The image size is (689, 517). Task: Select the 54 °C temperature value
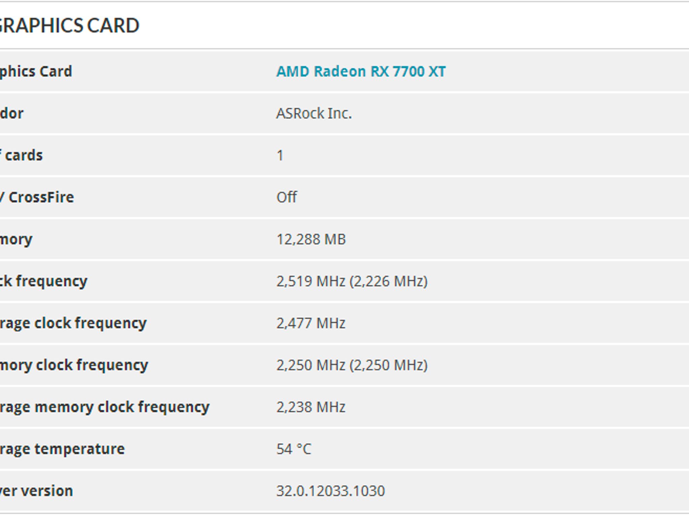(x=294, y=449)
